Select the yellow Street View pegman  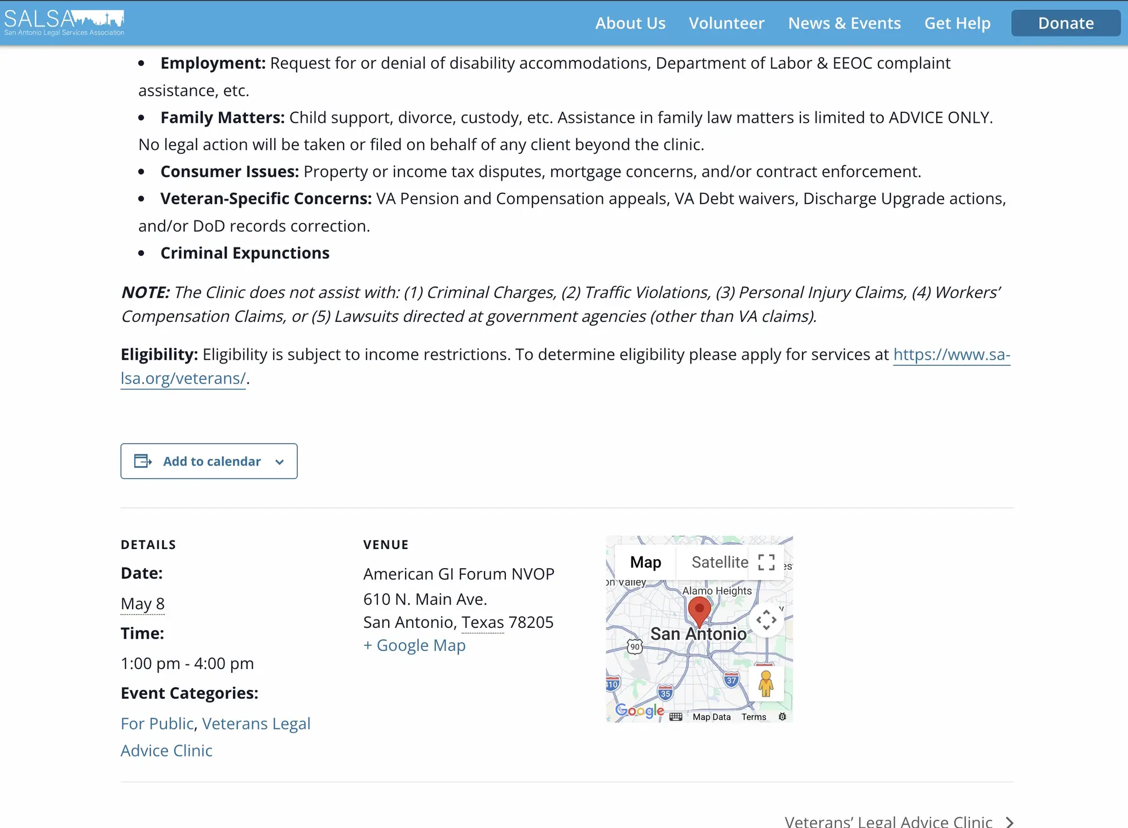[x=765, y=683]
